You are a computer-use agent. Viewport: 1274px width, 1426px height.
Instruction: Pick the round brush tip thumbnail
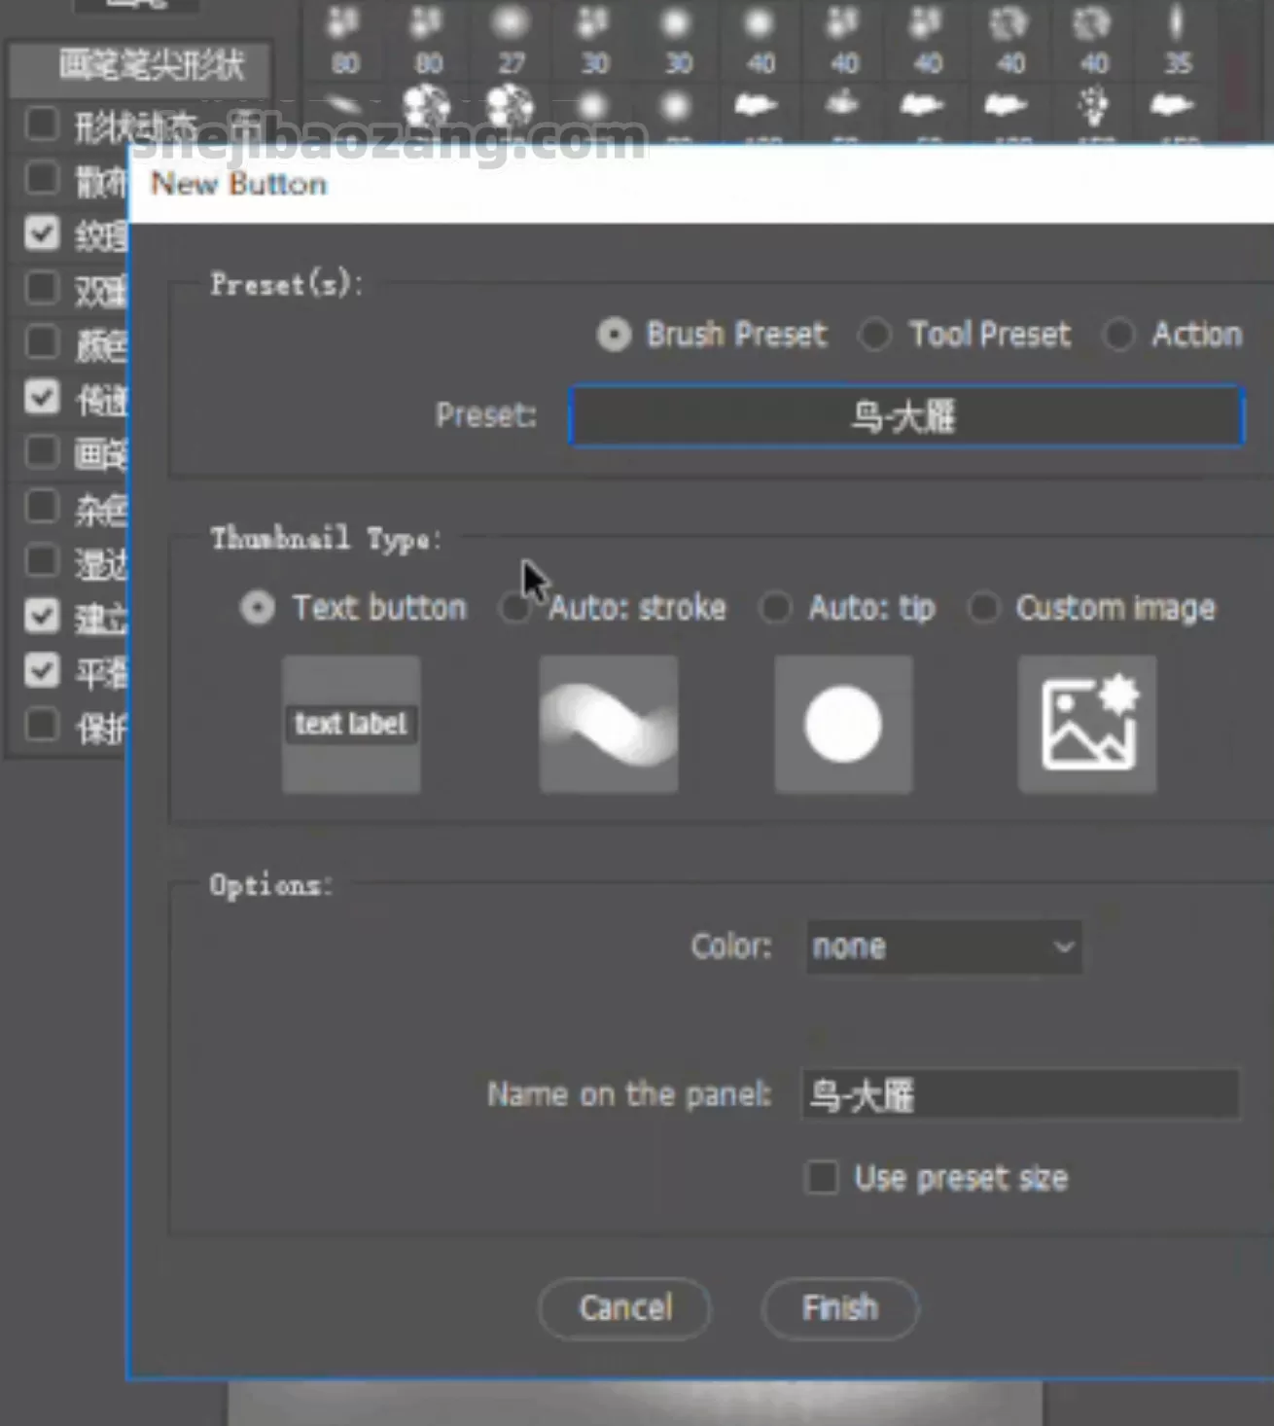(843, 724)
